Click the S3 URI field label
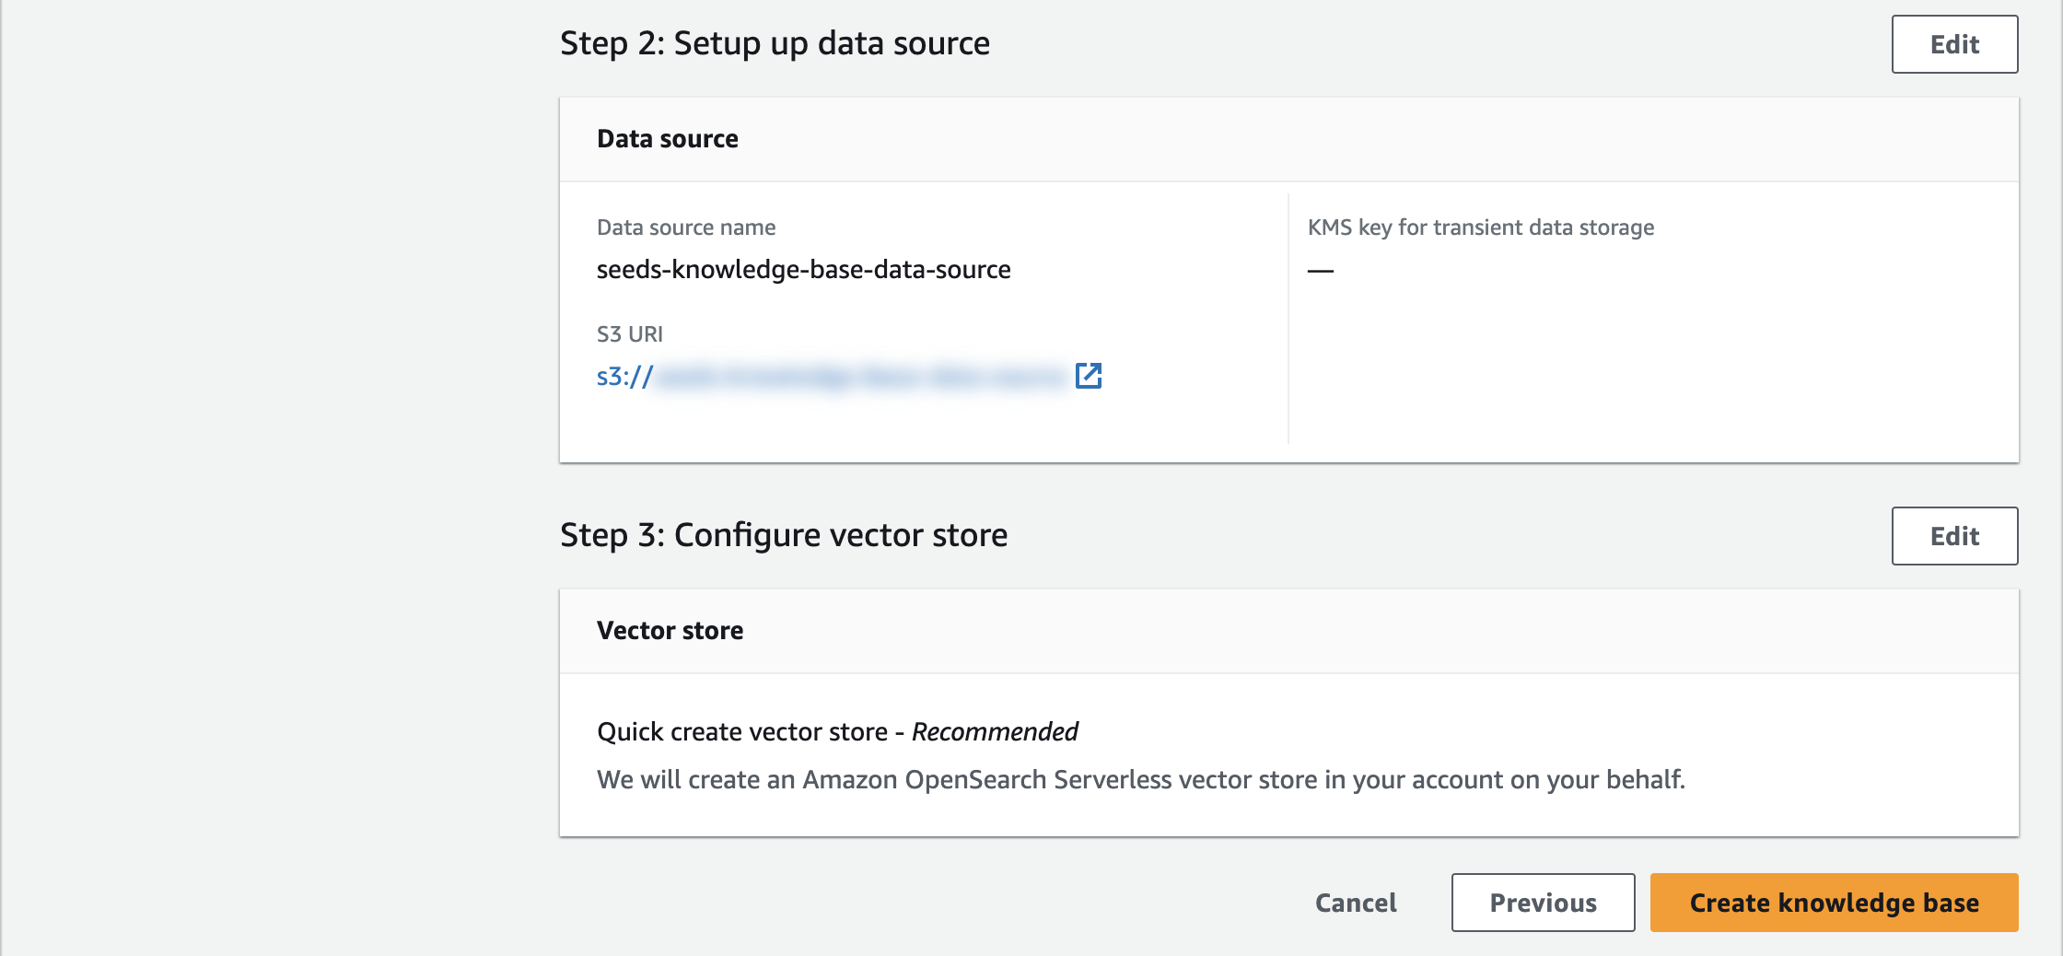The height and width of the screenshot is (956, 2063). [x=630, y=334]
